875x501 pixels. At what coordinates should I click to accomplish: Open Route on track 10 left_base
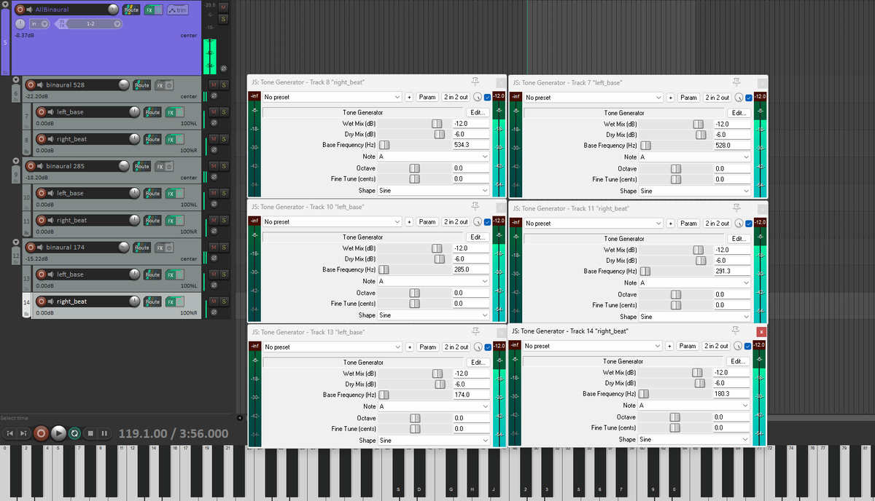152,193
